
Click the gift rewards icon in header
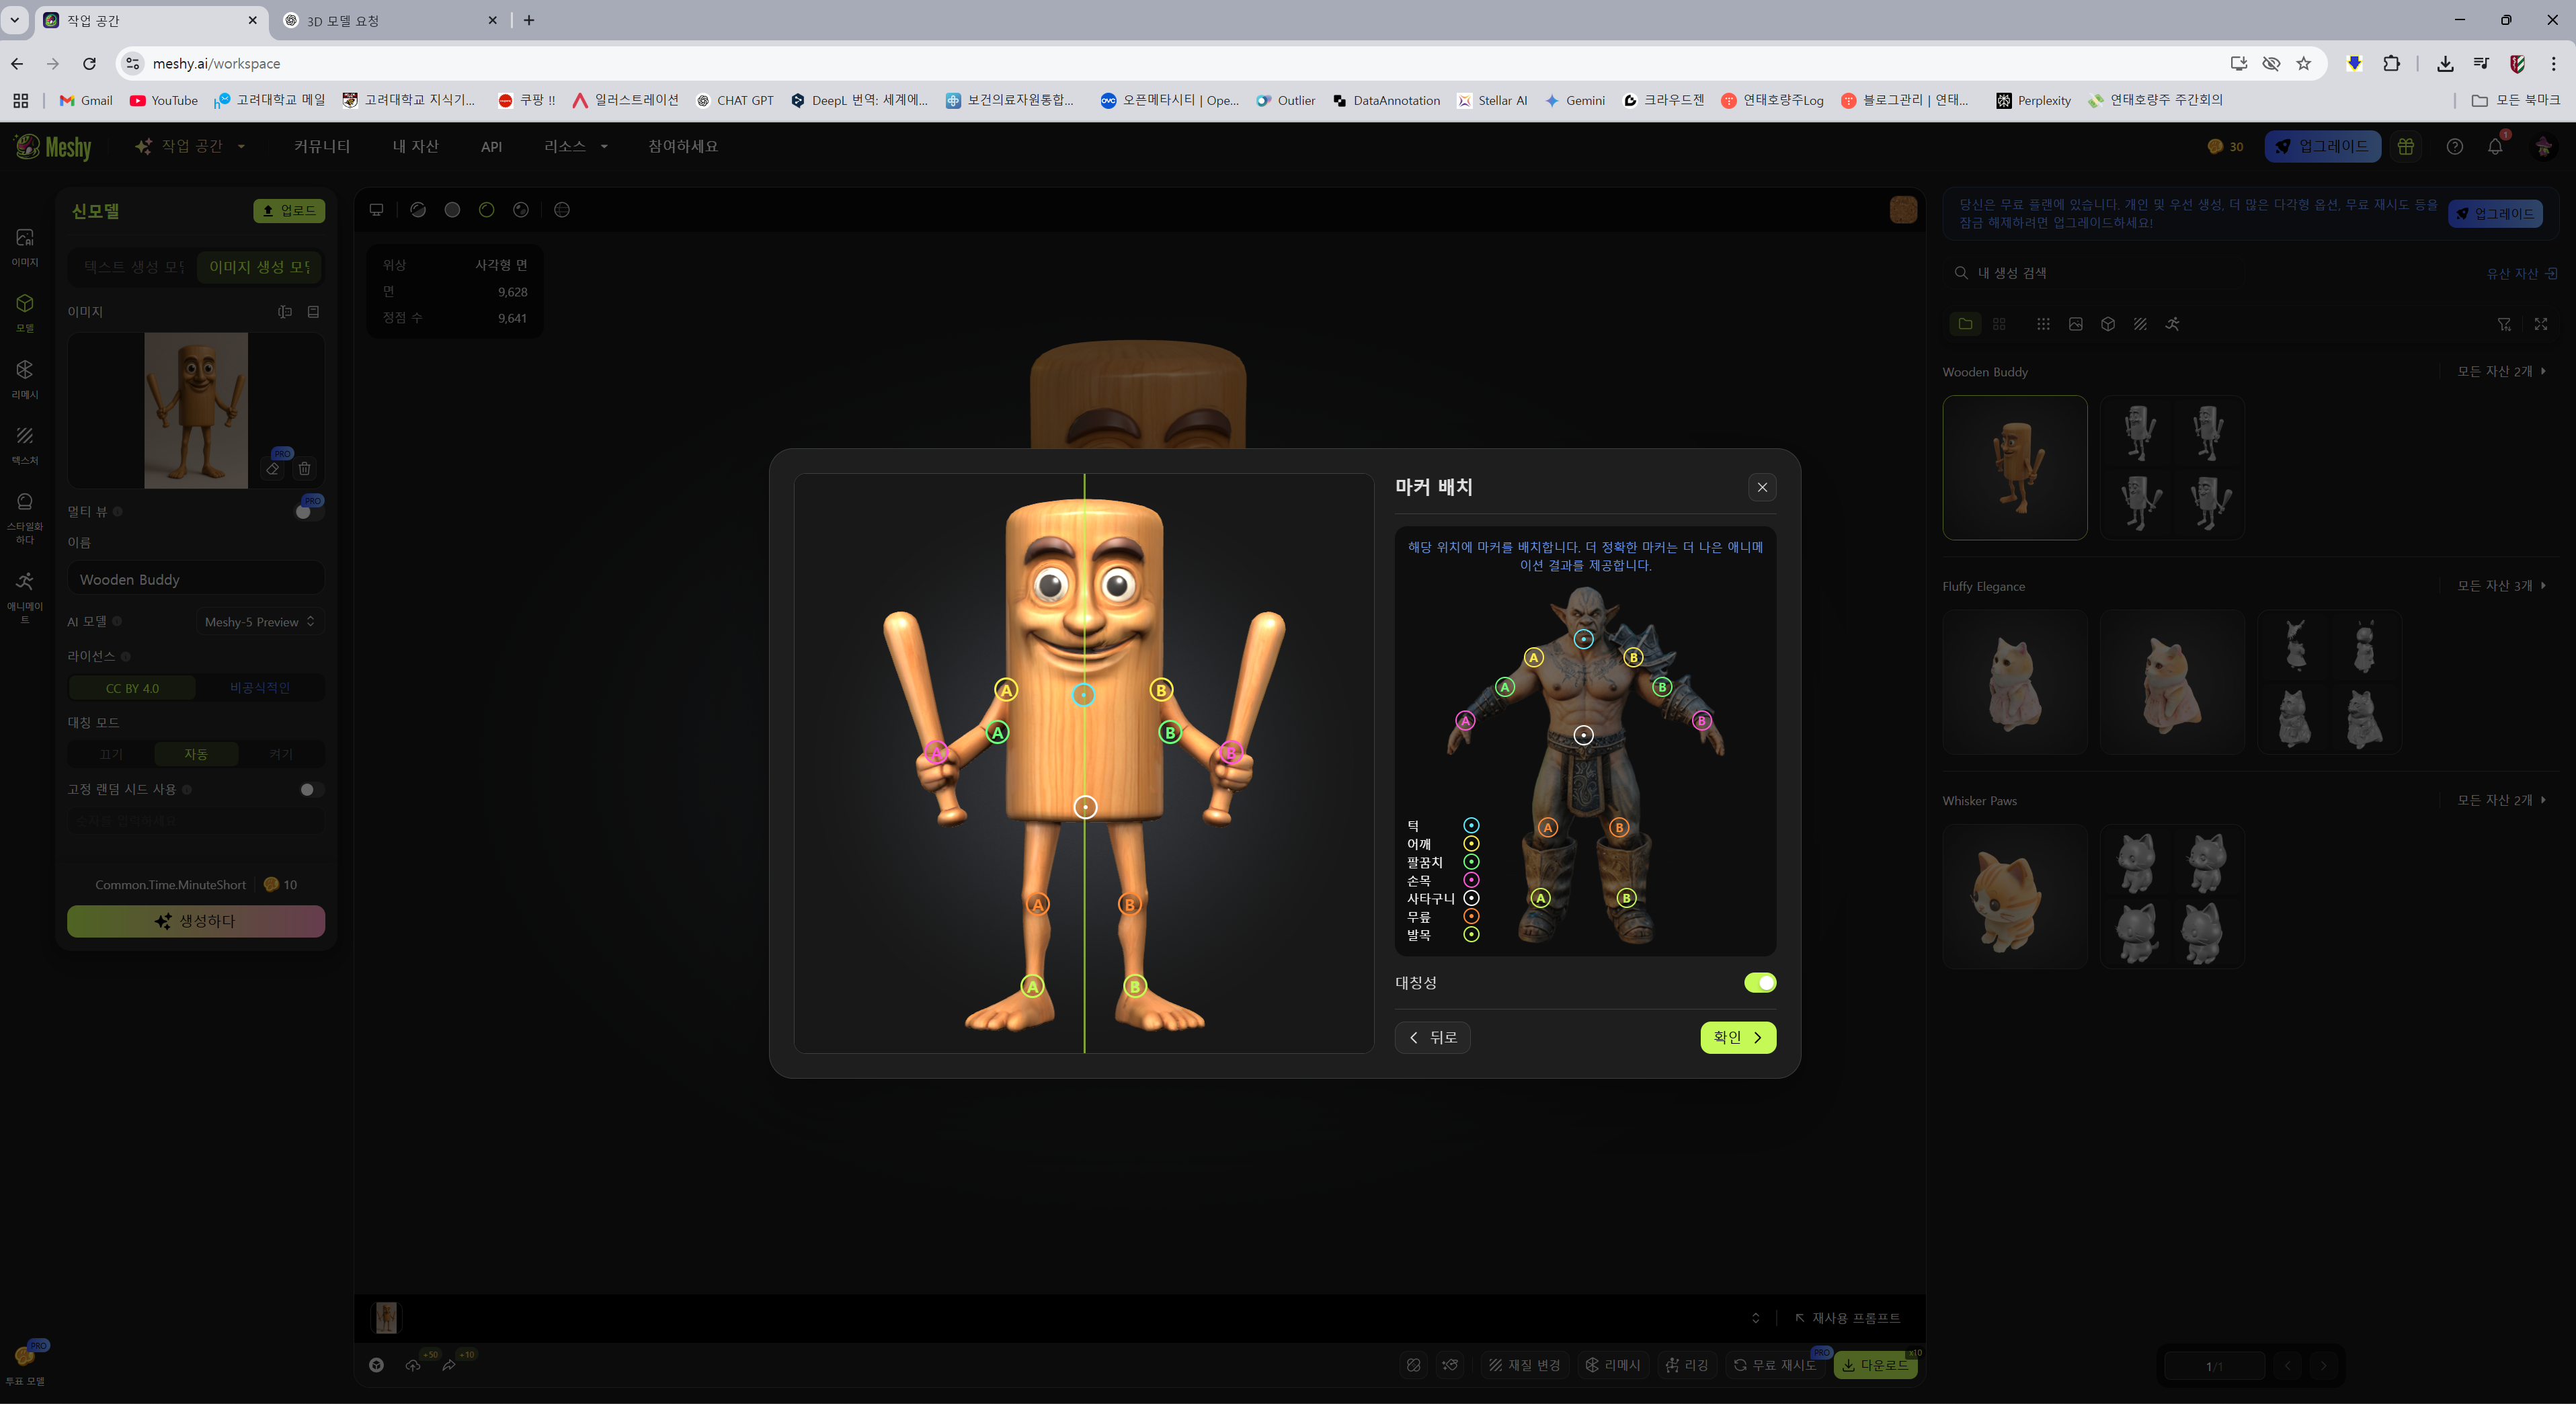[2406, 147]
